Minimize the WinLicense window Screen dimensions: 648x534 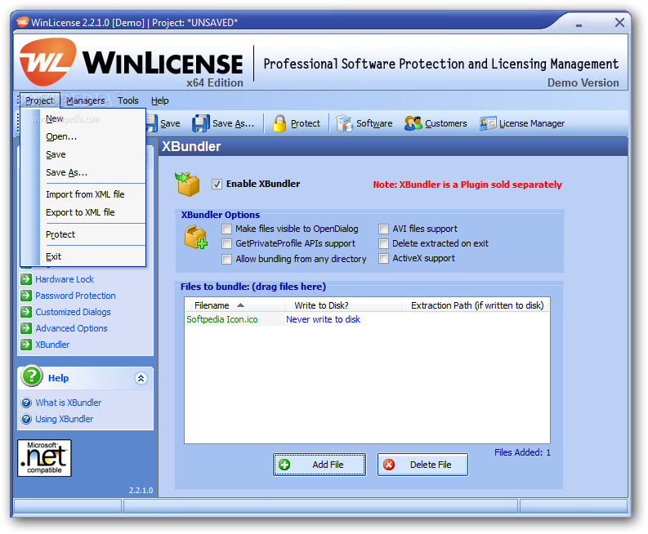579,24
